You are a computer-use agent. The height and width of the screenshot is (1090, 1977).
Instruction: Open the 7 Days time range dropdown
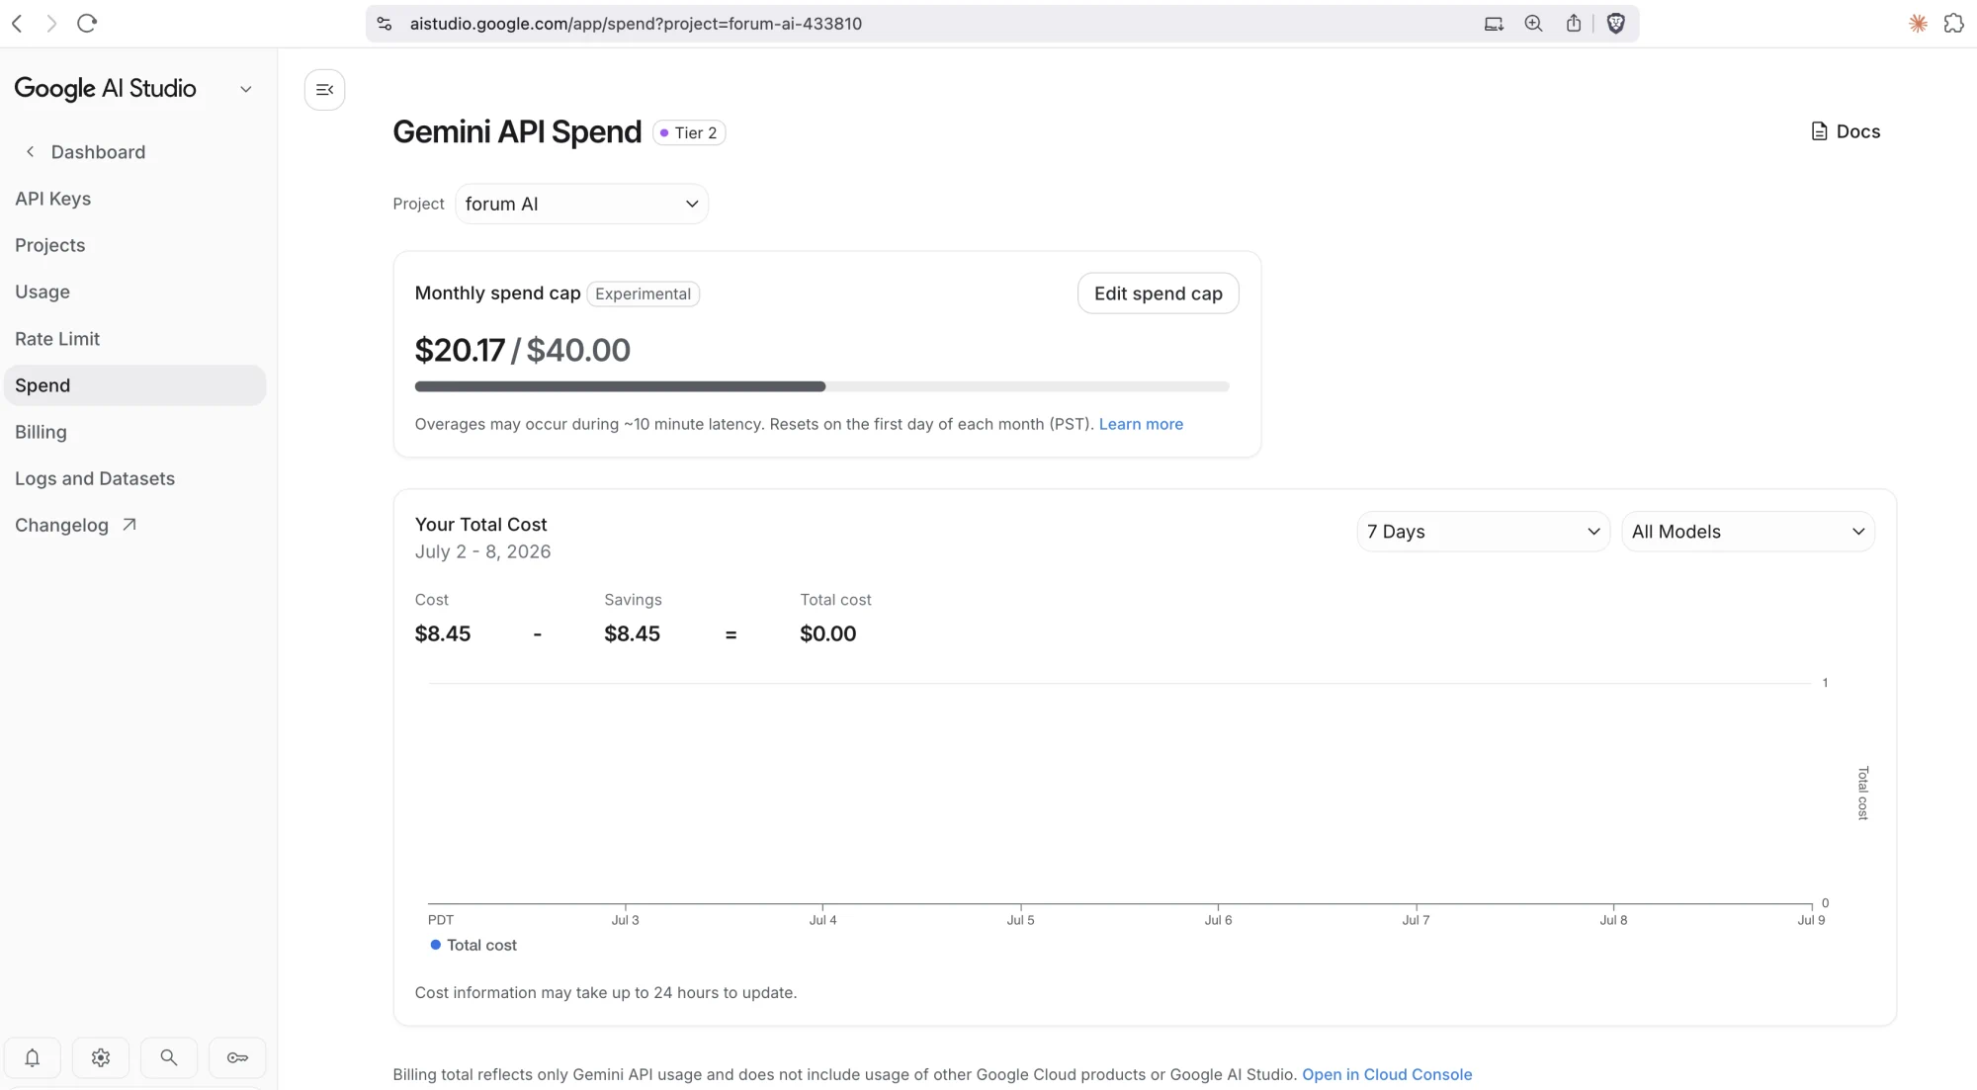1483,532
